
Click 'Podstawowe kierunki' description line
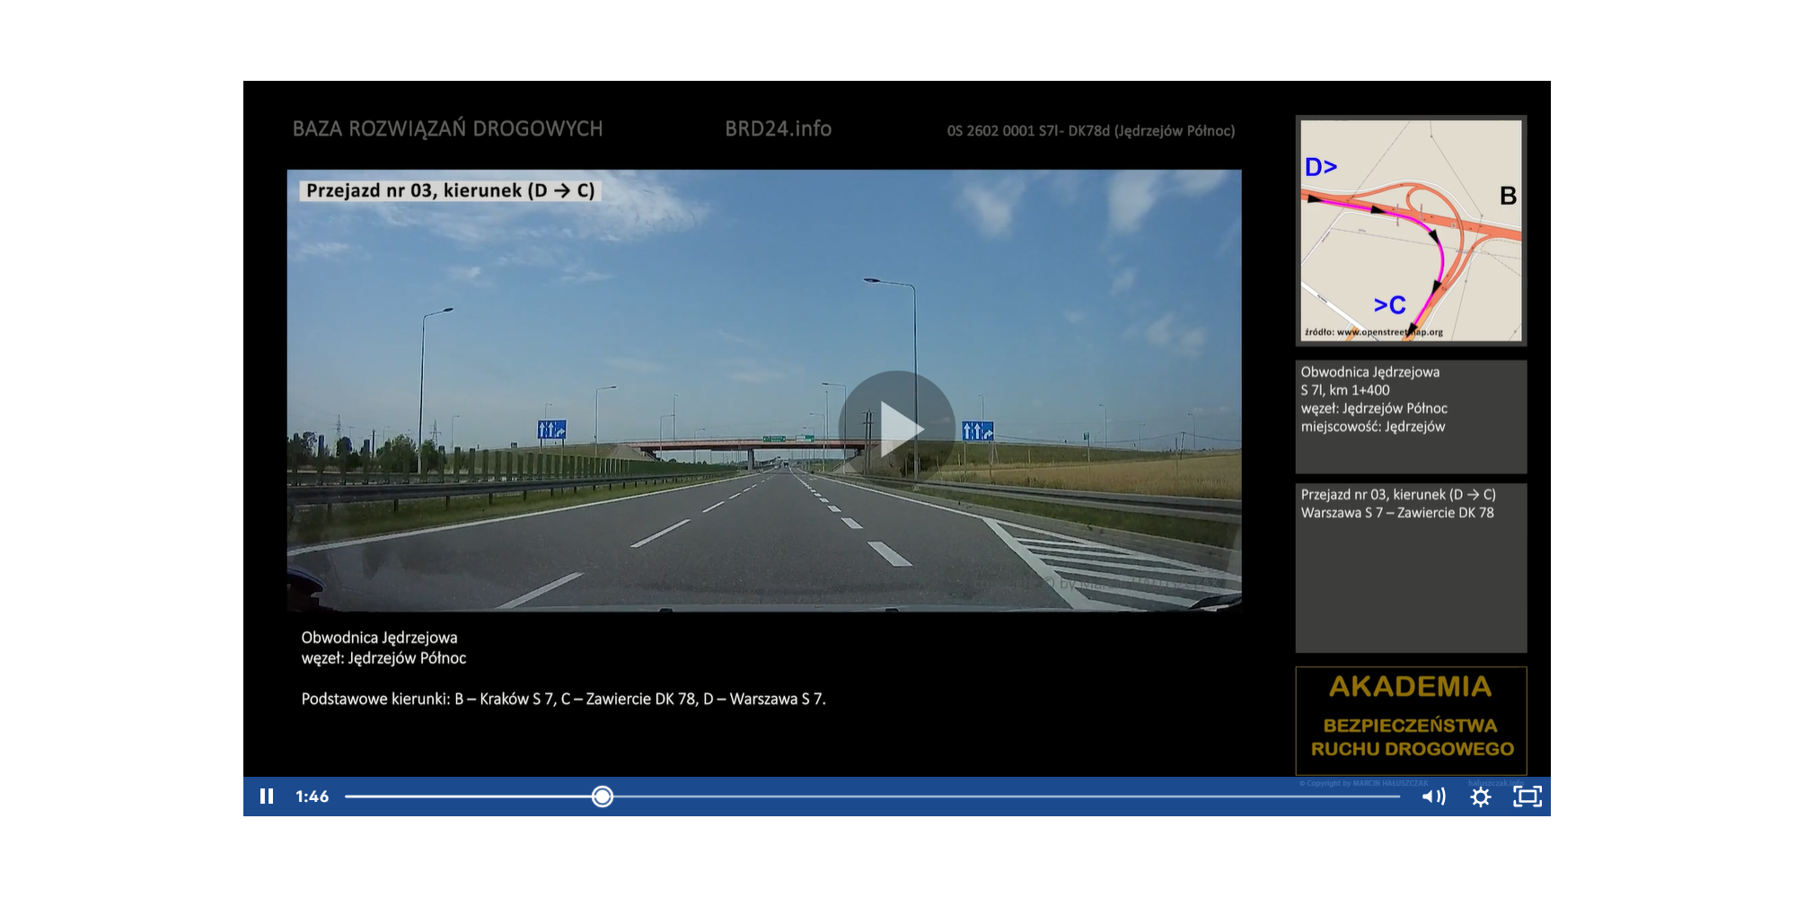click(564, 699)
